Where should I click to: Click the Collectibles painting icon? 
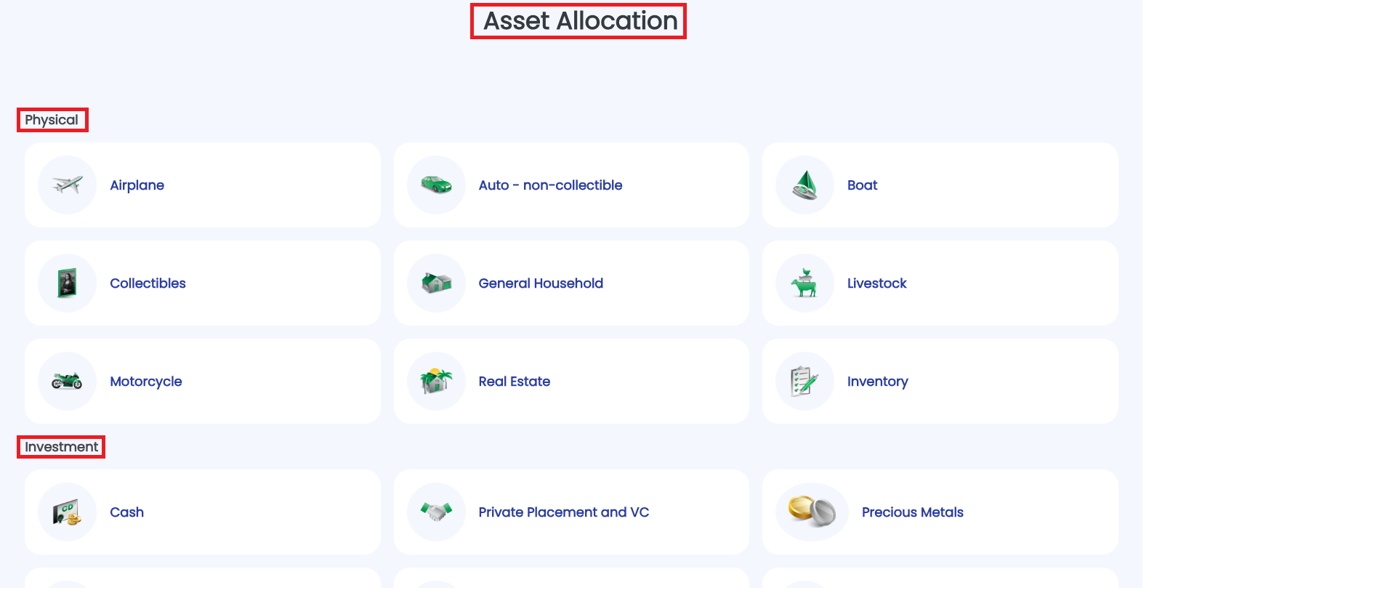click(x=68, y=283)
